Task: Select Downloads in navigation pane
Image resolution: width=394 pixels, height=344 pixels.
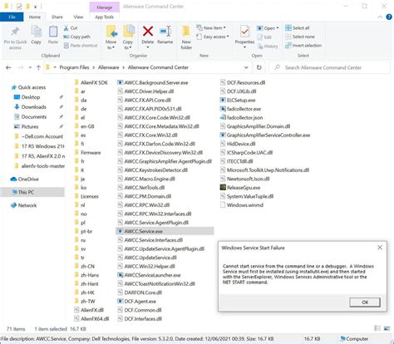Action: coord(34,107)
